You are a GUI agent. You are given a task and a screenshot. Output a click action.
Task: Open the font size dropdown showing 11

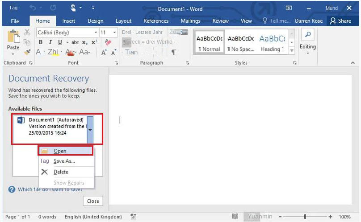click(x=114, y=33)
